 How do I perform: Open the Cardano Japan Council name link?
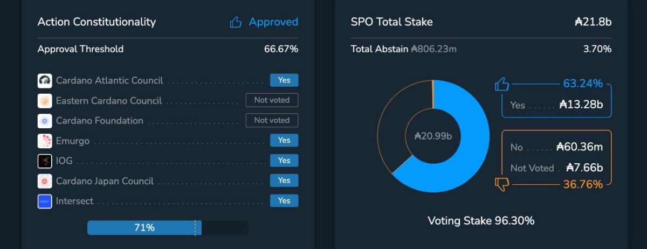(x=105, y=181)
